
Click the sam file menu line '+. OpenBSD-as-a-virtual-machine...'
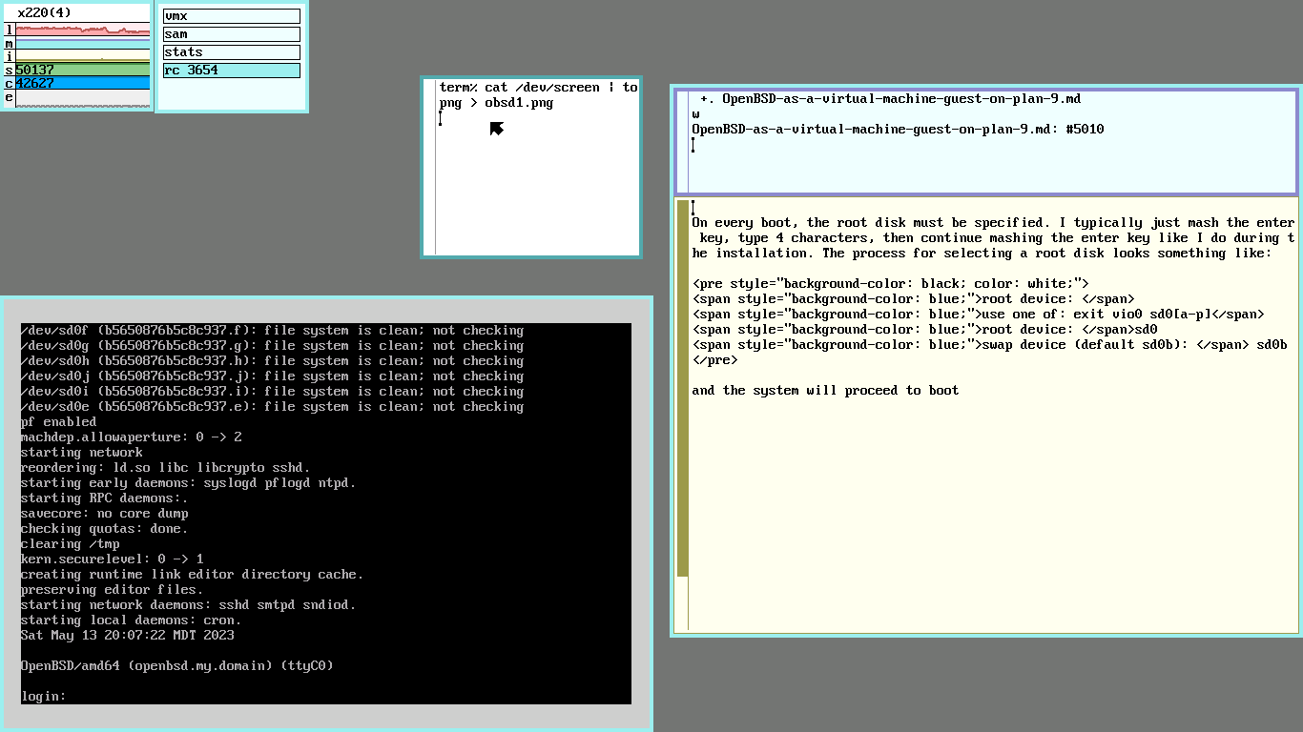pyautogui.click(x=890, y=99)
